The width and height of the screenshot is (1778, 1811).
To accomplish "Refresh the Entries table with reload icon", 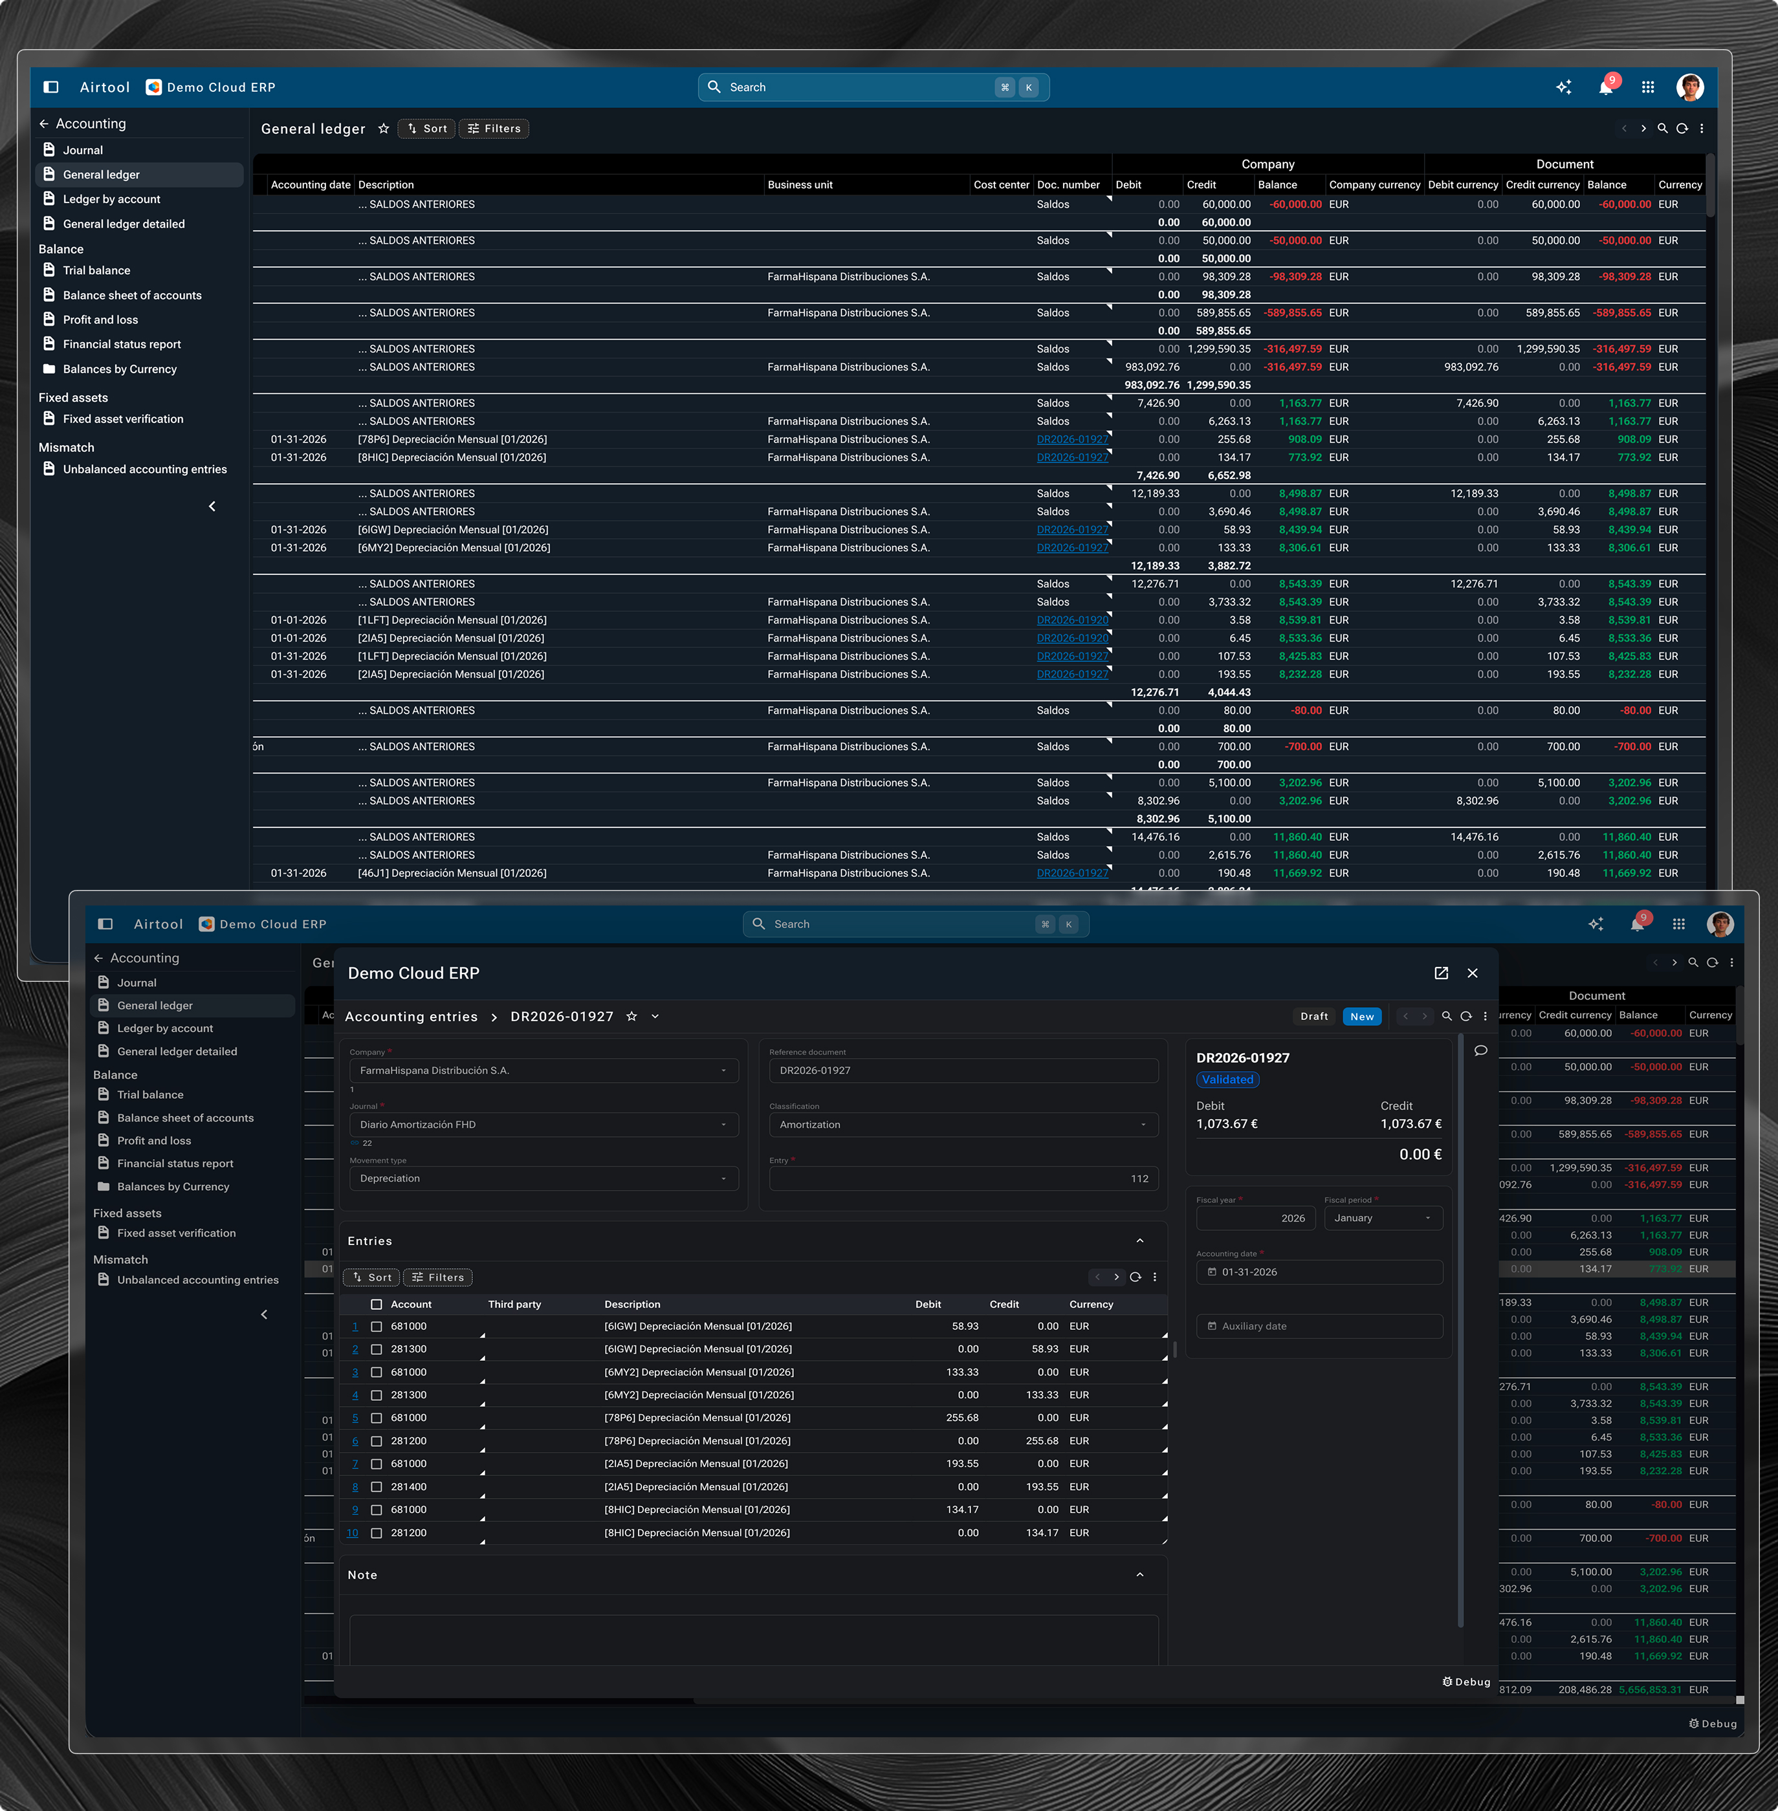I will (x=1136, y=1277).
